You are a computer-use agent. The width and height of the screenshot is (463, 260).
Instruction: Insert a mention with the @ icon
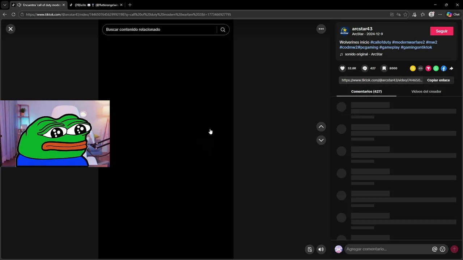435,249
